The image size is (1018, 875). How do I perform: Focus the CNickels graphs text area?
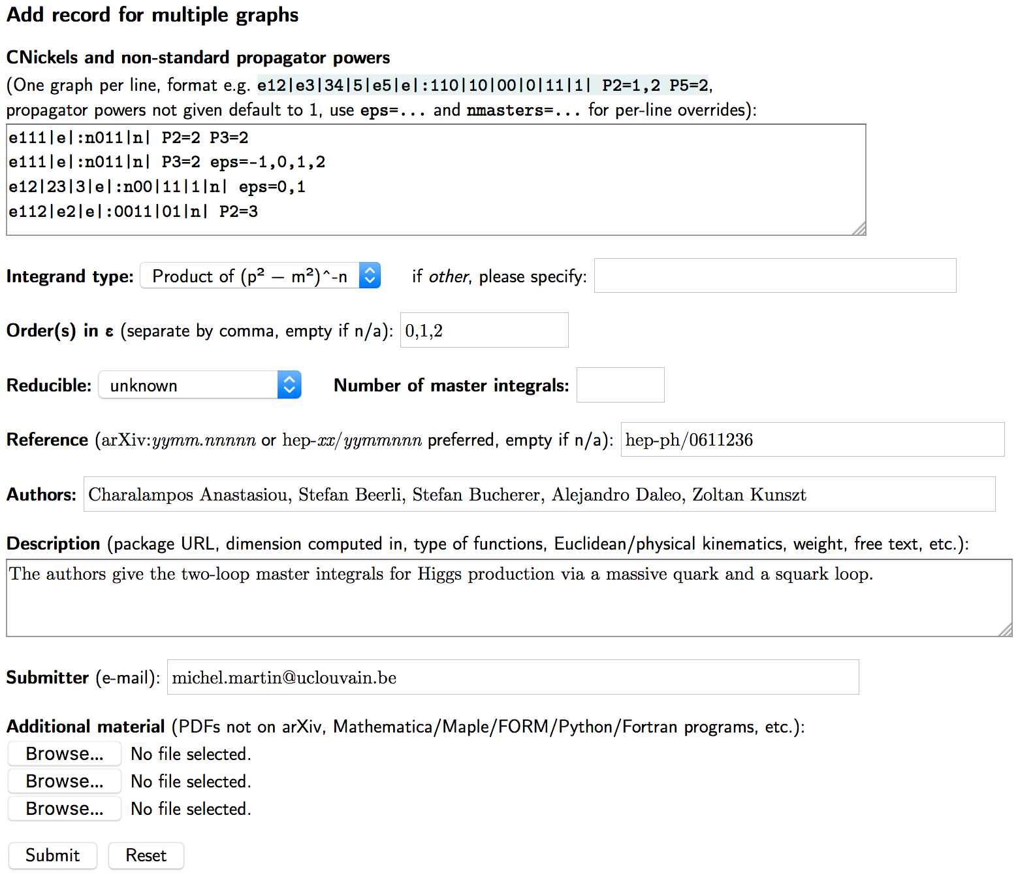click(436, 180)
